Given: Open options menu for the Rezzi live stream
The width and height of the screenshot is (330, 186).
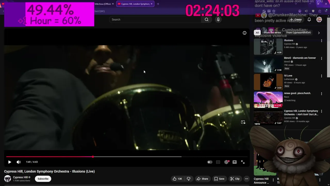Looking at the screenshot, I should click(x=321, y=94).
